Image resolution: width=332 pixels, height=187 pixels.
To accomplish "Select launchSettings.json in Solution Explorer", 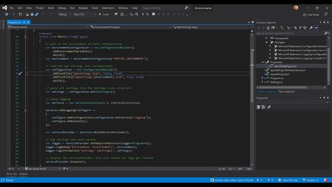I will 285,66.
